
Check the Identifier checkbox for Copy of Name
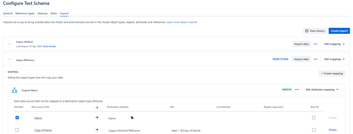17,130
